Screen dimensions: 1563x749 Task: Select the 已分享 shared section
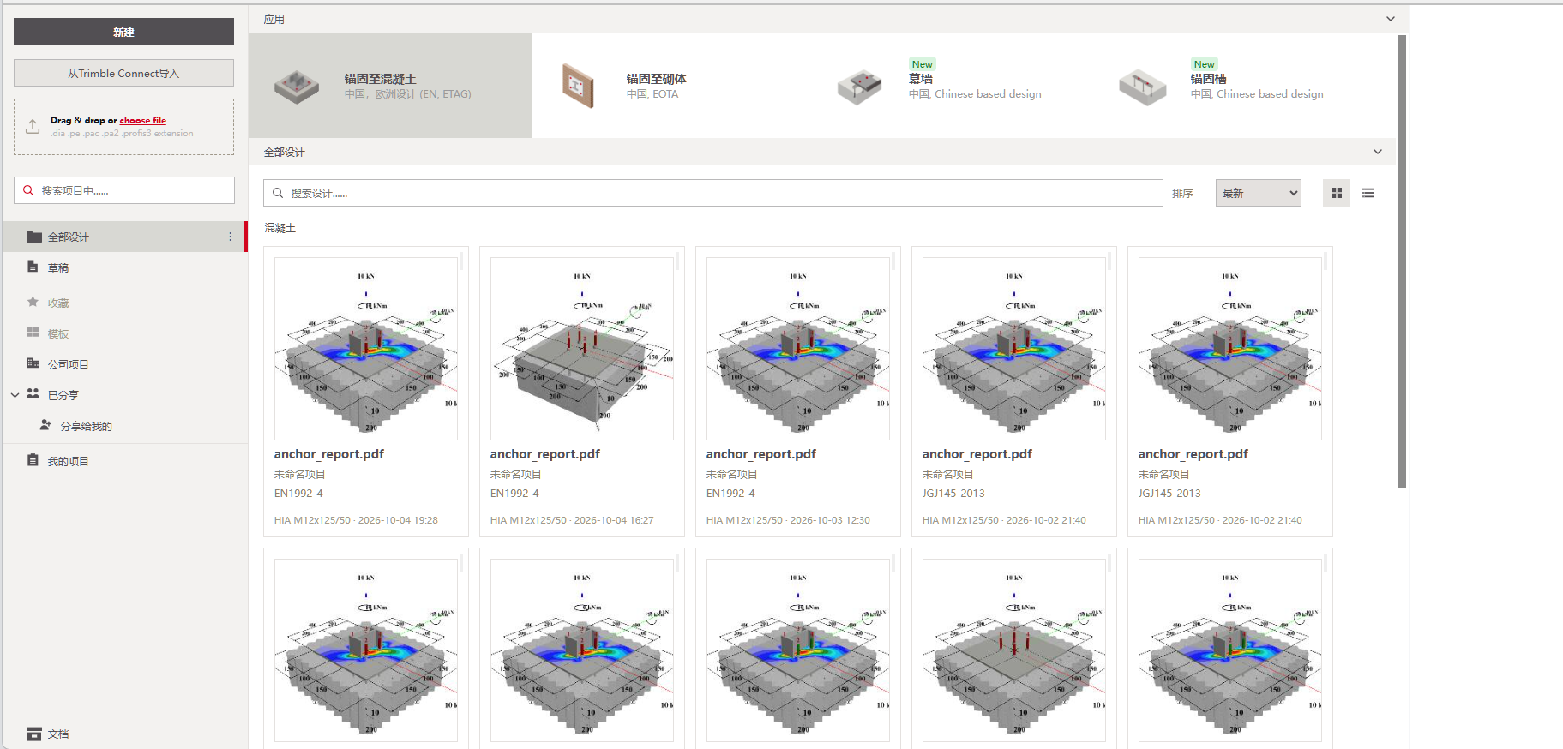click(124, 395)
